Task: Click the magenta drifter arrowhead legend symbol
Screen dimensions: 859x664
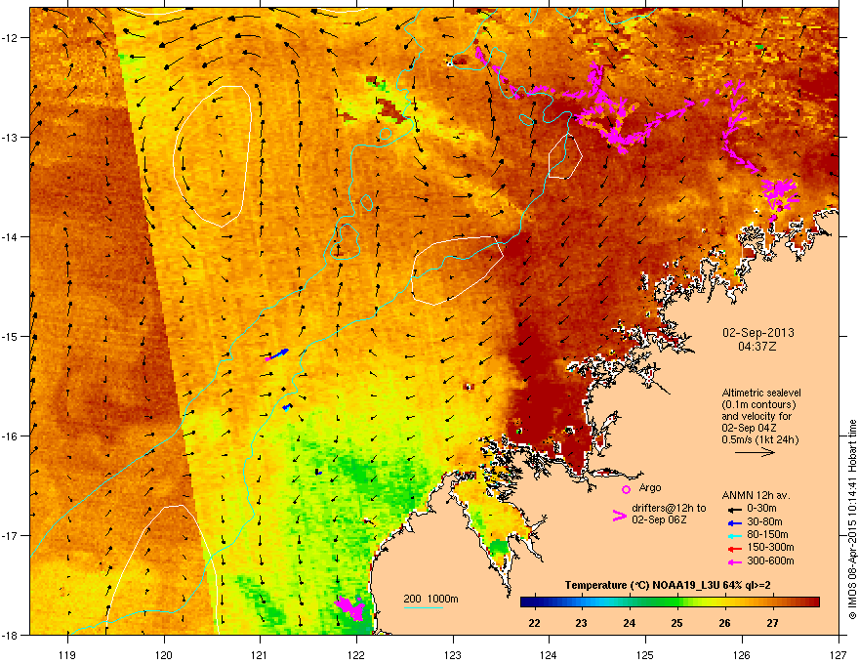Action: tap(619, 516)
